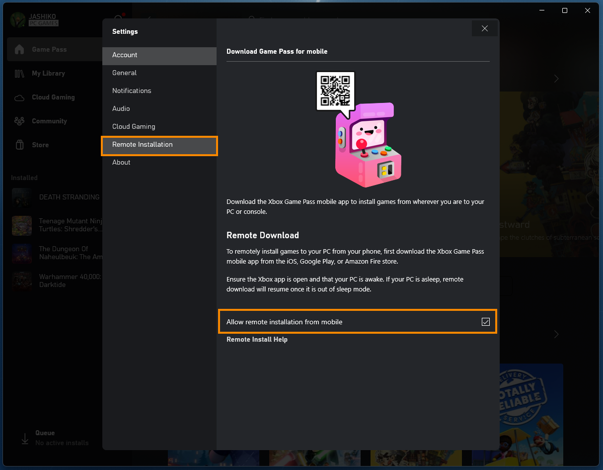This screenshot has width=603, height=470.
Task: Select Remote Installation in the settings list
Action: [x=159, y=145]
